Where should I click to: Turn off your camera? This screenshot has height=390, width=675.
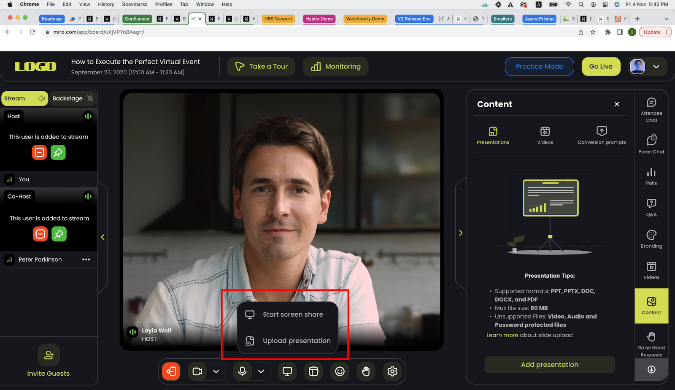pyautogui.click(x=197, y=371)
